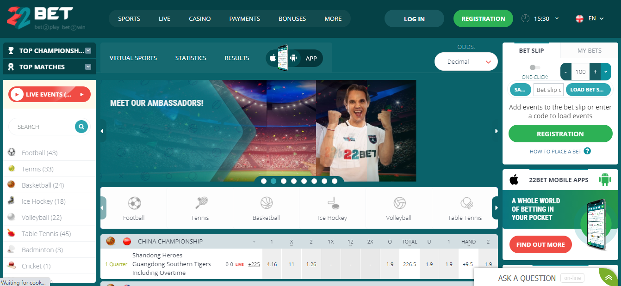Open the Table Tennis icon in carousel

click(x=466, y=203)
